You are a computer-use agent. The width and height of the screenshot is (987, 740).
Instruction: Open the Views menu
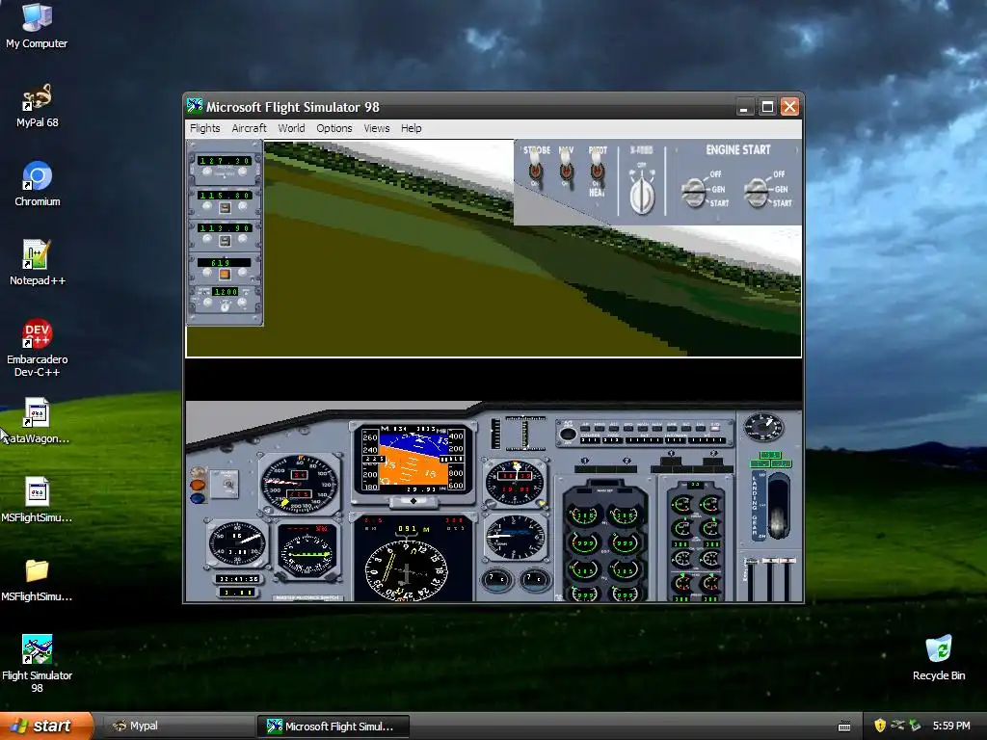[x=377, y=128]
